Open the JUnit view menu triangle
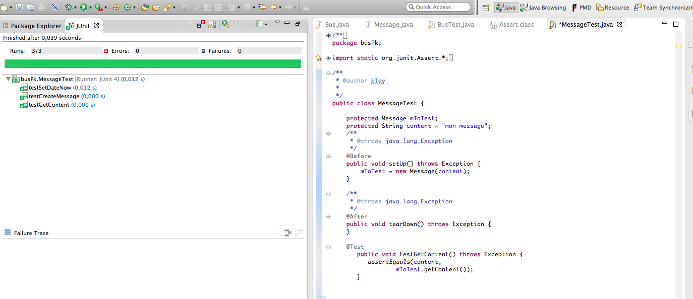The image size is (693, 299). (x=277, y=23)
